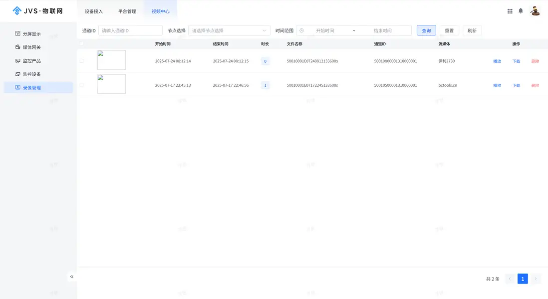Click the JVS 物联网 logo
Viewport: 548px width, 299px height.
[38, 11]
